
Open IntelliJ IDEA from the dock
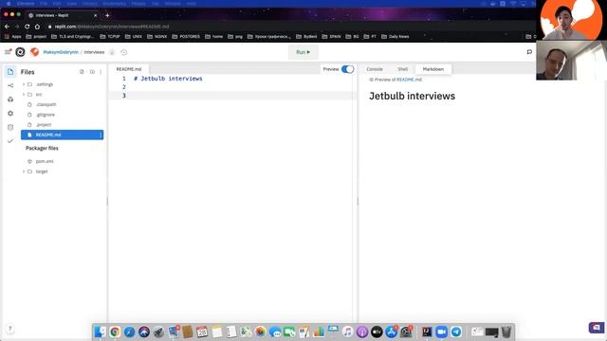click(x=427, y=332)
